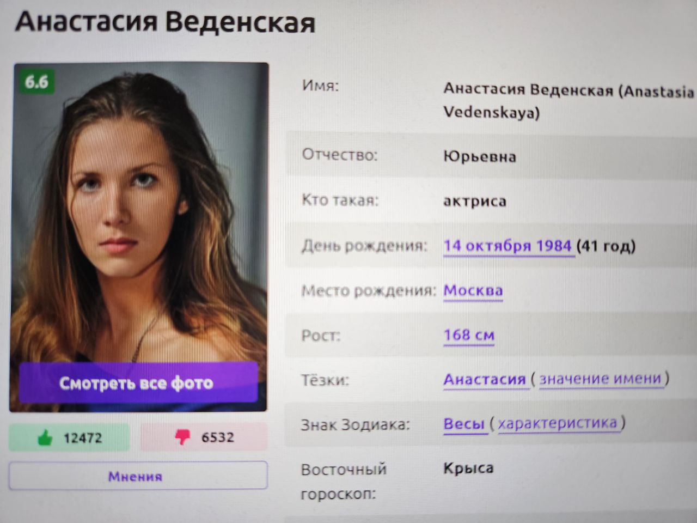The height and width of the screenshot is (523, 697).
Task: Click the green thumbs-up like icon
Action: [x=45, y=437]
